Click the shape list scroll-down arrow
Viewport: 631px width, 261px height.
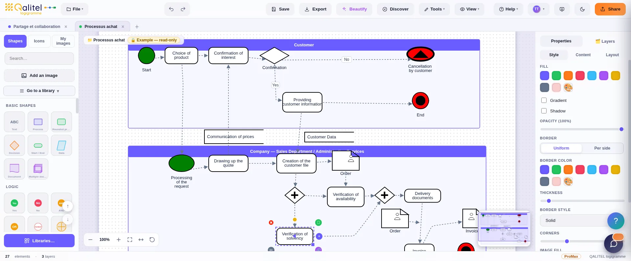68,219
